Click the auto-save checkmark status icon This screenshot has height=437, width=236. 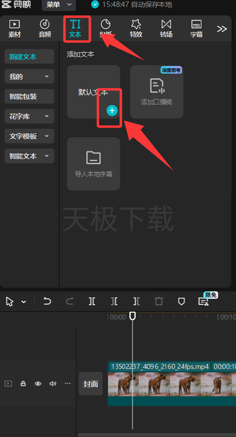tap(95, 5)
